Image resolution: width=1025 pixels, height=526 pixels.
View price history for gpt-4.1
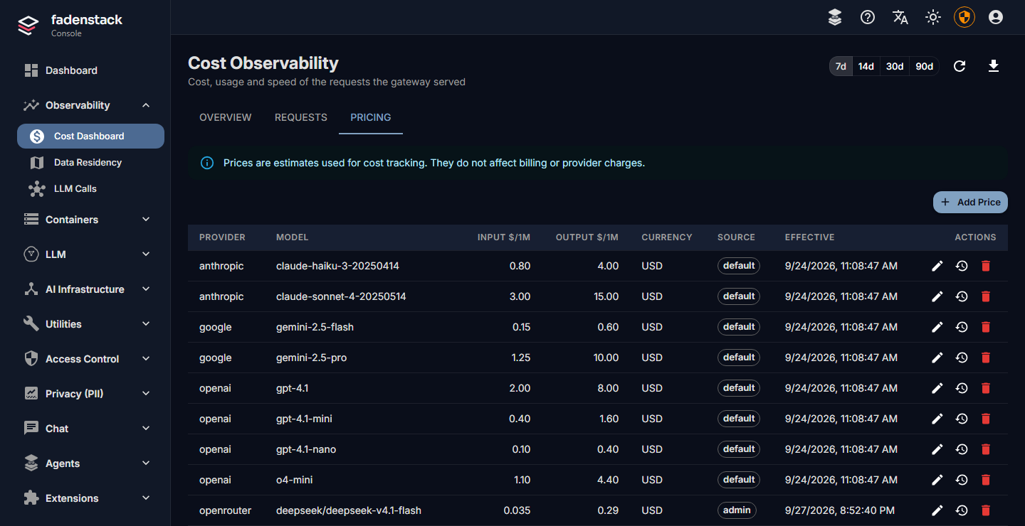(x=962, y=388)
